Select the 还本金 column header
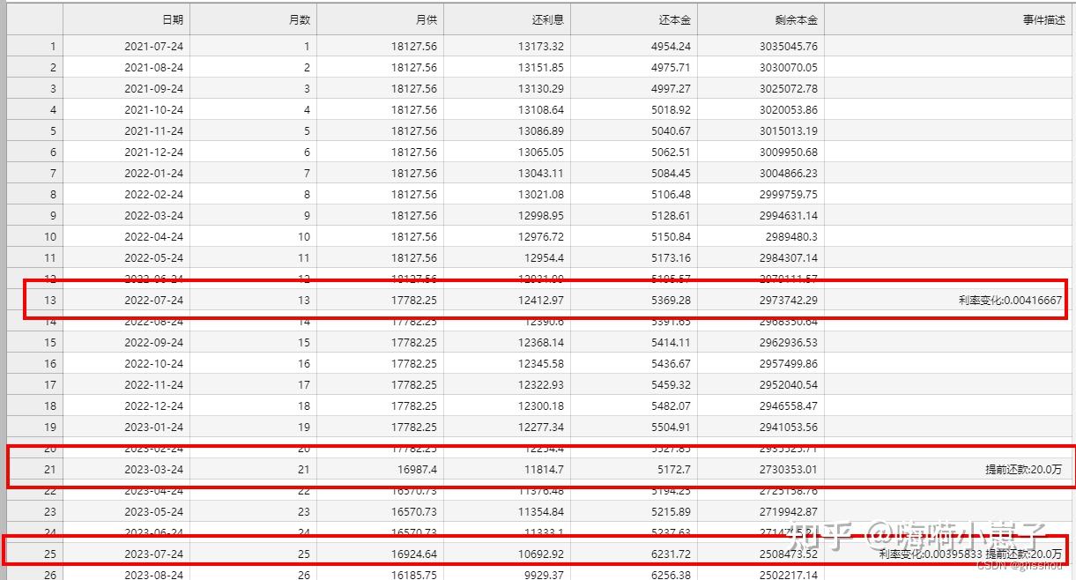 coord(673,19)
